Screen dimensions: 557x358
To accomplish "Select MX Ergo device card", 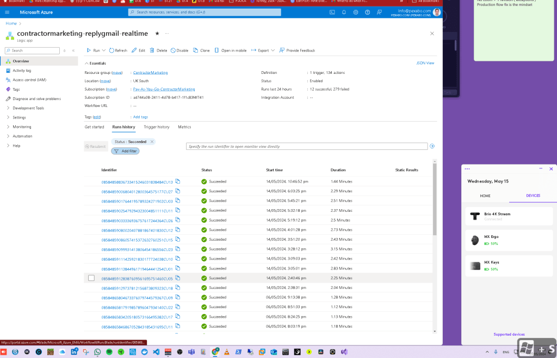I will (509, 240).
